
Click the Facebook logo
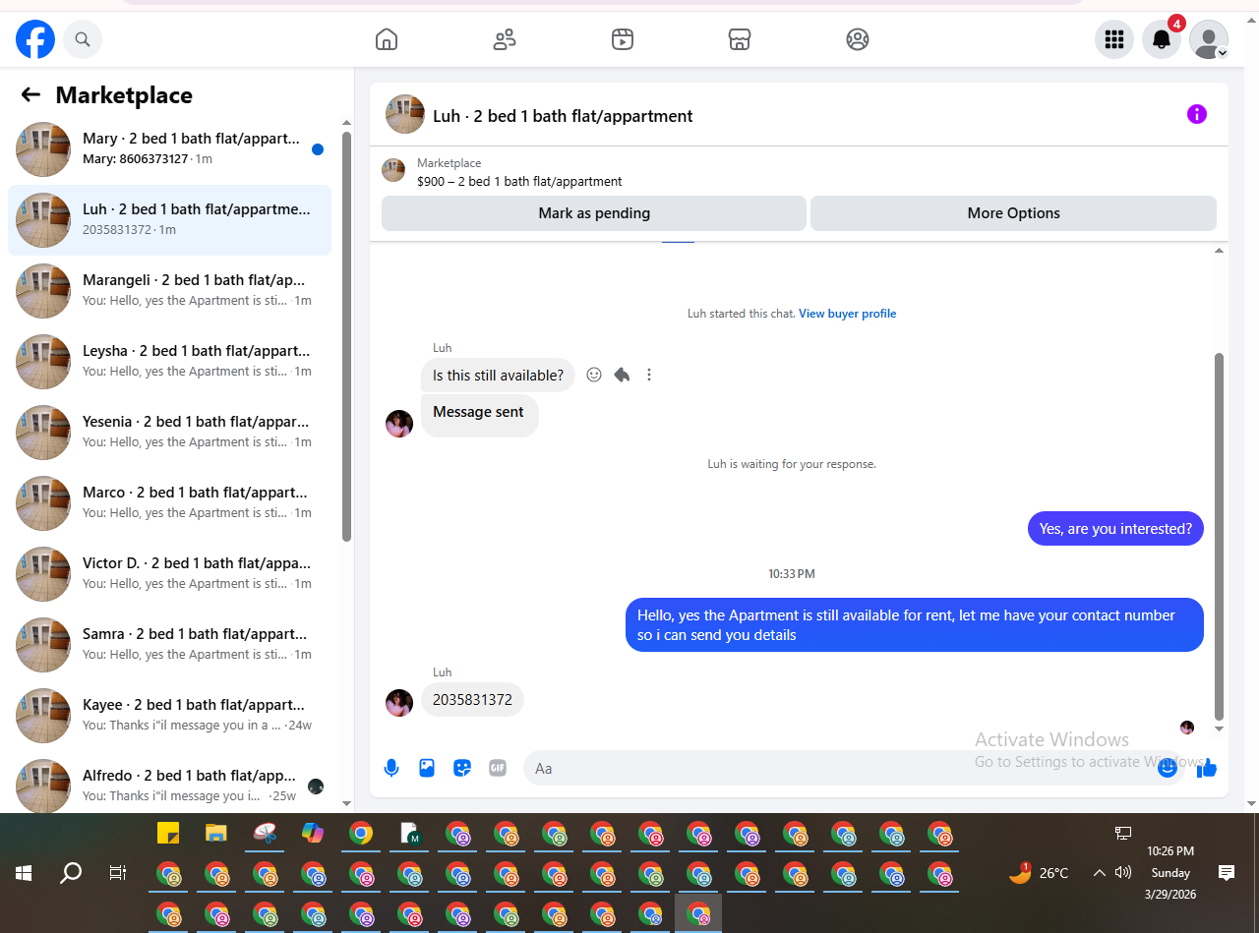tap(35, 39)
